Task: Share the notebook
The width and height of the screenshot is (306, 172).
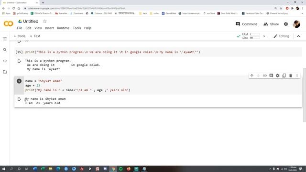Action: point(271,24)
